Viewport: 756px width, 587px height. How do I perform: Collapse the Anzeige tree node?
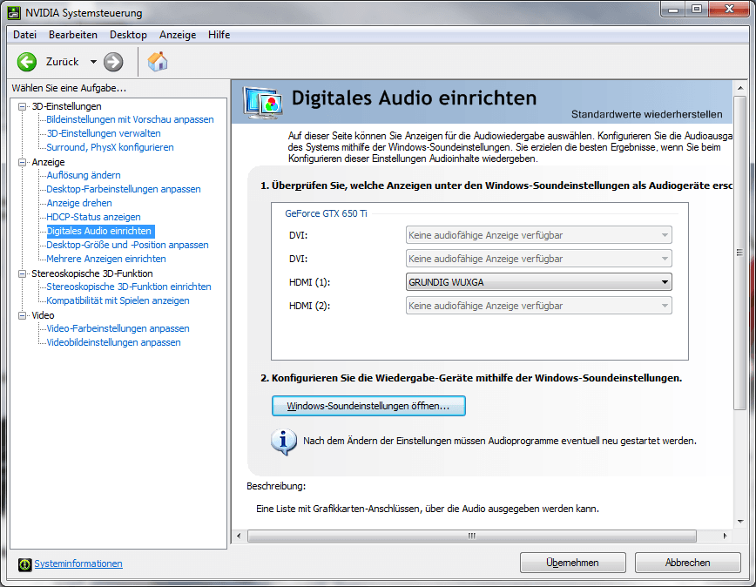tap(22, 162)
